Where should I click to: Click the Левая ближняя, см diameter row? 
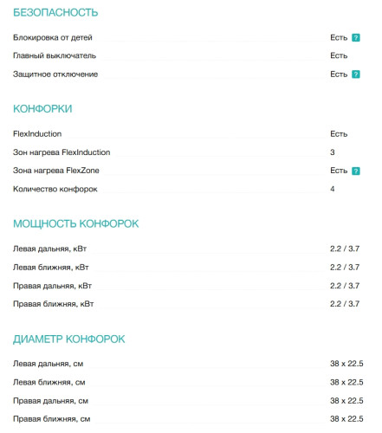tap(188, 382)
